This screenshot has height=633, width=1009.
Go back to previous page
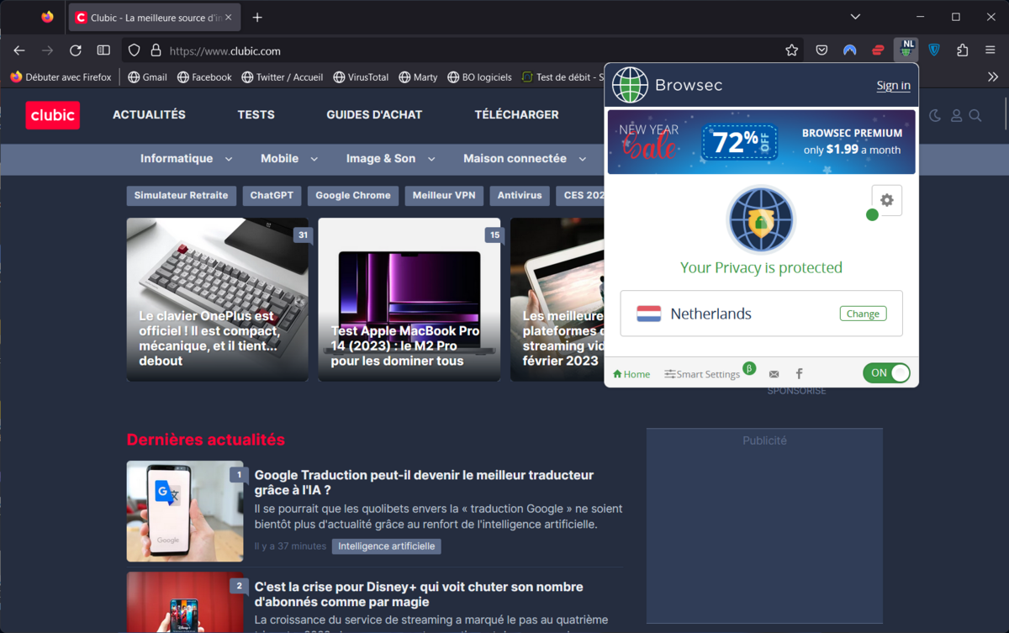[19, 50]
